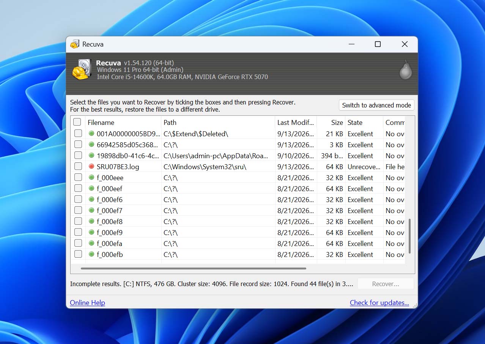Sort by the Path column header
Viewport: 485px width, 344px height.
218,122
